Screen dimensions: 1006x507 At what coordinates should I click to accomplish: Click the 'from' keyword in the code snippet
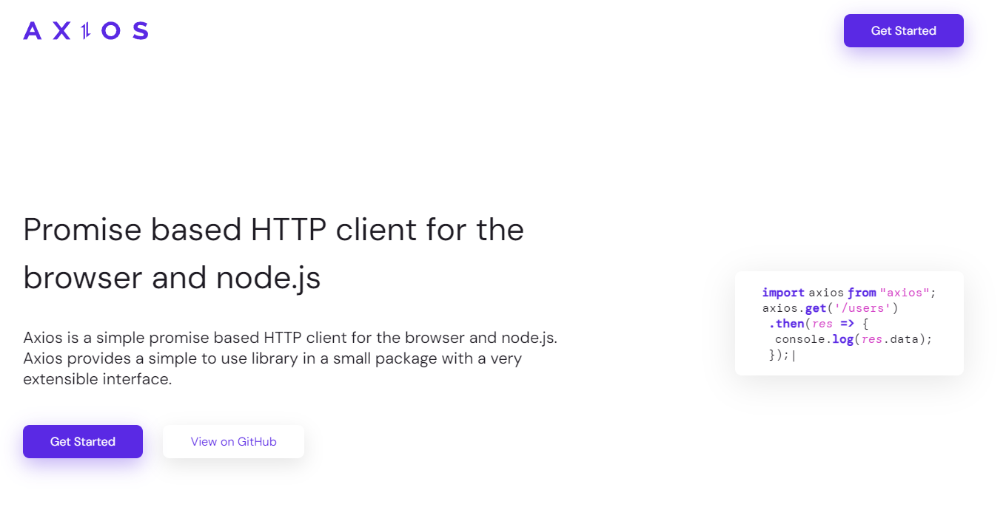pos(862,293)
